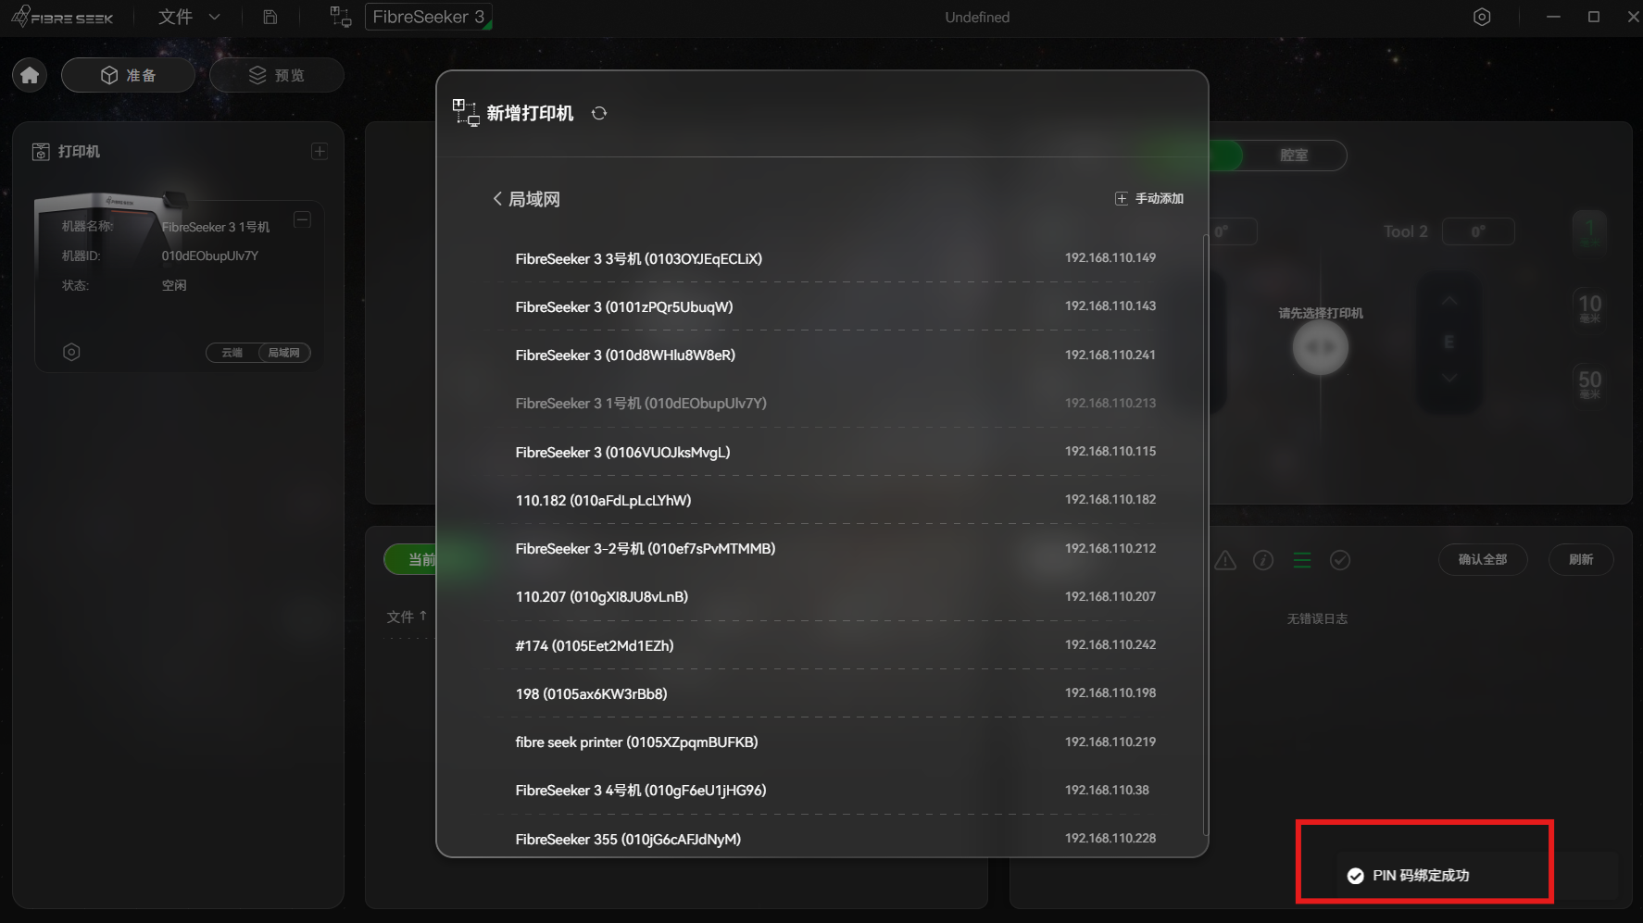Toggle the 云端 connection option
Screen dimensions: 1643x923
232,353
